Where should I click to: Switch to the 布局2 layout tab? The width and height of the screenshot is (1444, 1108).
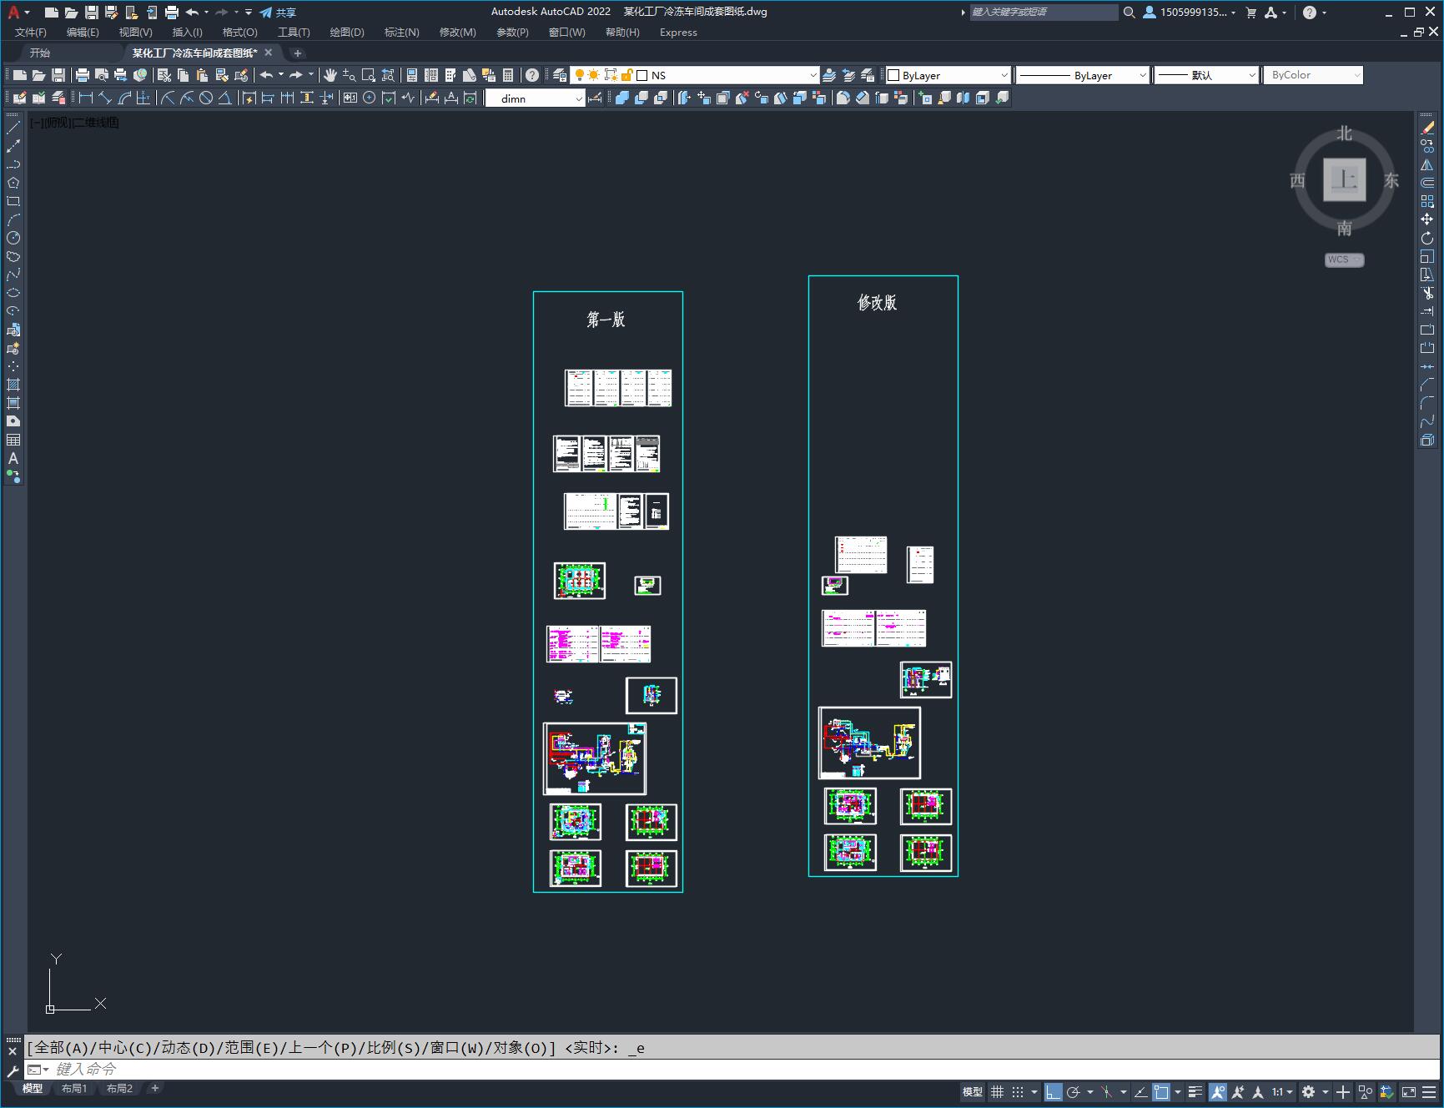[119, 1088]
